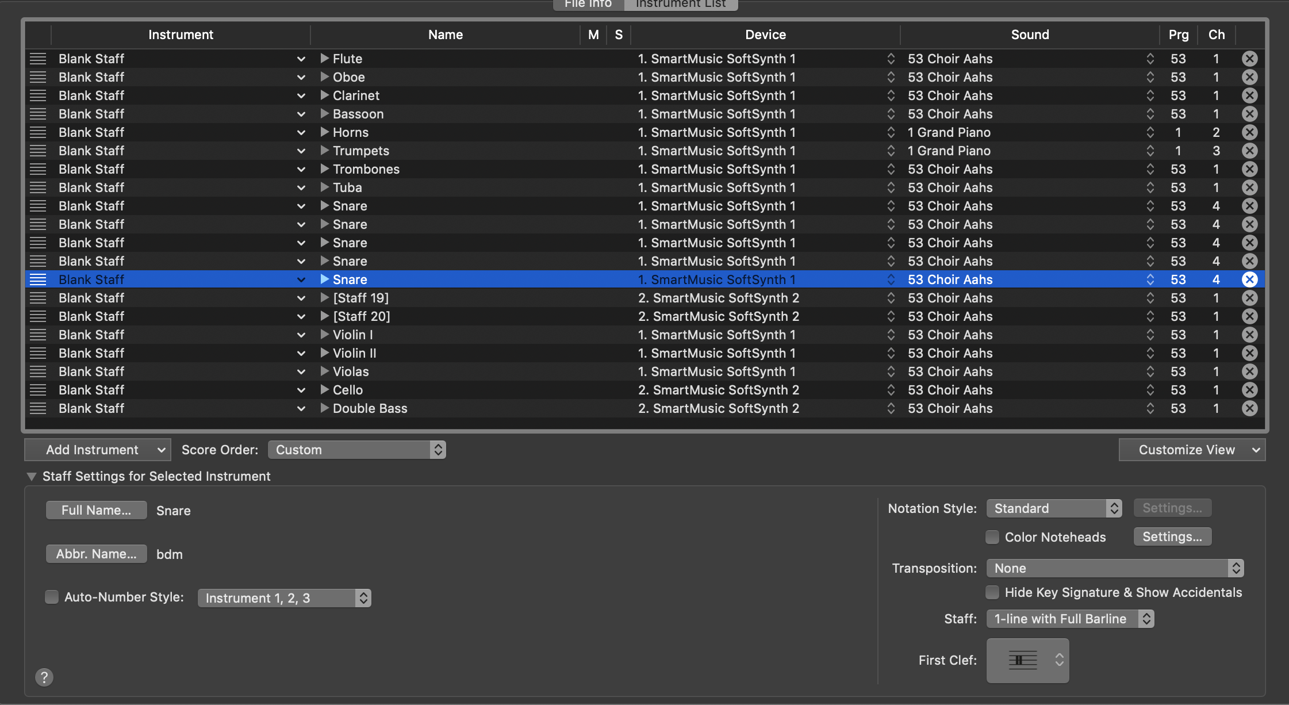Delete the Double Bass instrument row

point(1249,408)
